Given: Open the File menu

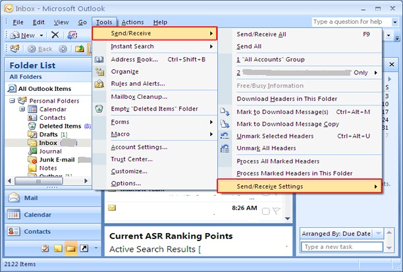Looking at the screenshot, I should (18, 22).
